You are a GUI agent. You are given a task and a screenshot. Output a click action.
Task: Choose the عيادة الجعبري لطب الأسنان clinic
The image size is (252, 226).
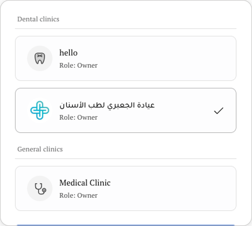(x=126, y=110)
